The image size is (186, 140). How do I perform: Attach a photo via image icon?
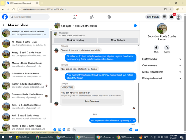click(60, 130)
